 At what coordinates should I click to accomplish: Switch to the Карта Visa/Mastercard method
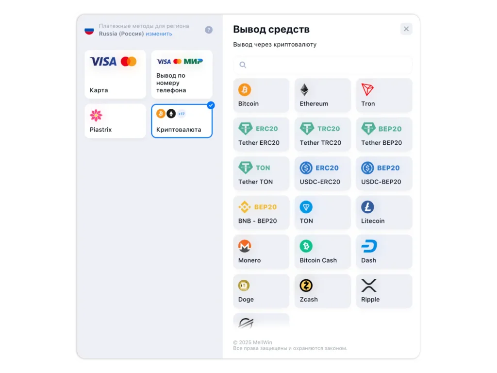(116, 74)
